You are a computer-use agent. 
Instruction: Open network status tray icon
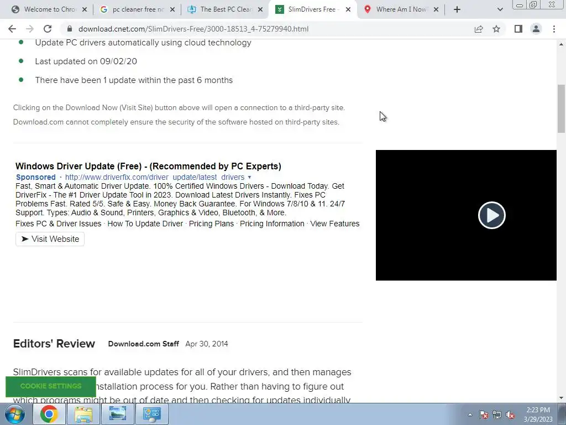pyautogui.click(x=497, y=414)
